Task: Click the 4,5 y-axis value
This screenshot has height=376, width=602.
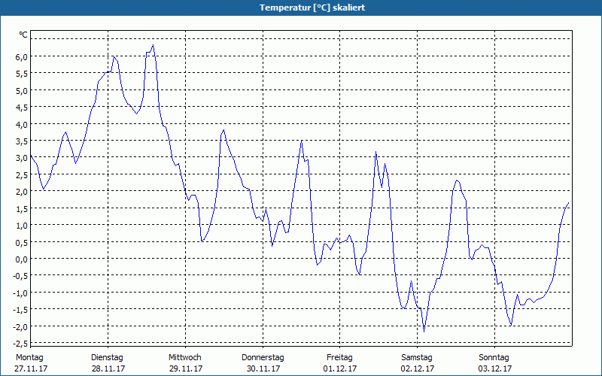Action: point(22,108)
